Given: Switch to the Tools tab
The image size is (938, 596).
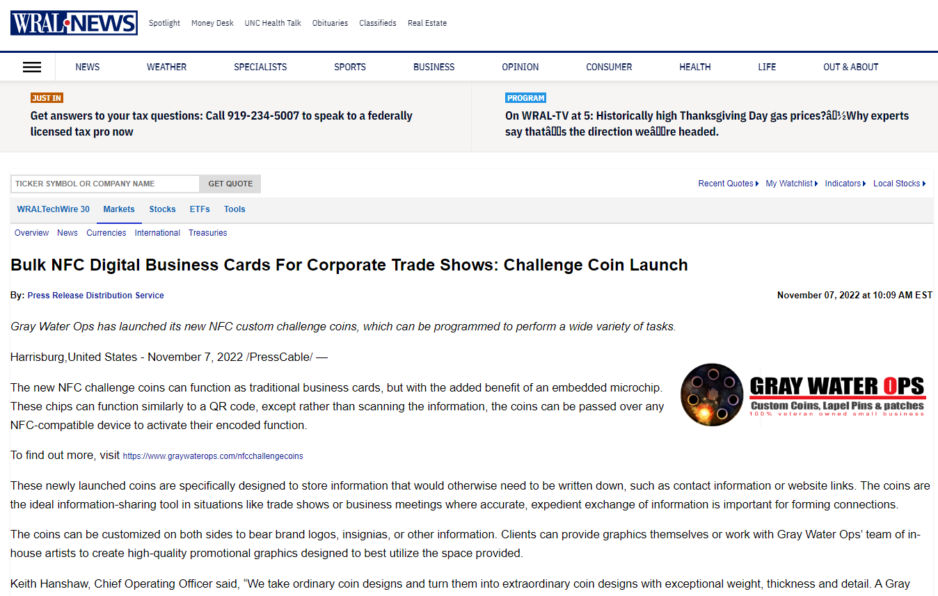Looking at the screenshot, I should (234, 209).
